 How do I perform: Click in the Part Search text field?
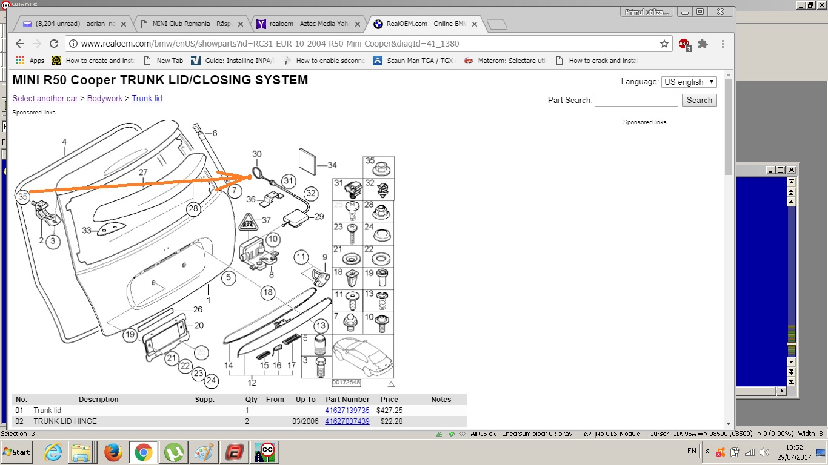tap(636, 100)
